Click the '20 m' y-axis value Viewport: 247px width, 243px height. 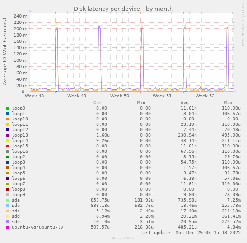[22, 86]
